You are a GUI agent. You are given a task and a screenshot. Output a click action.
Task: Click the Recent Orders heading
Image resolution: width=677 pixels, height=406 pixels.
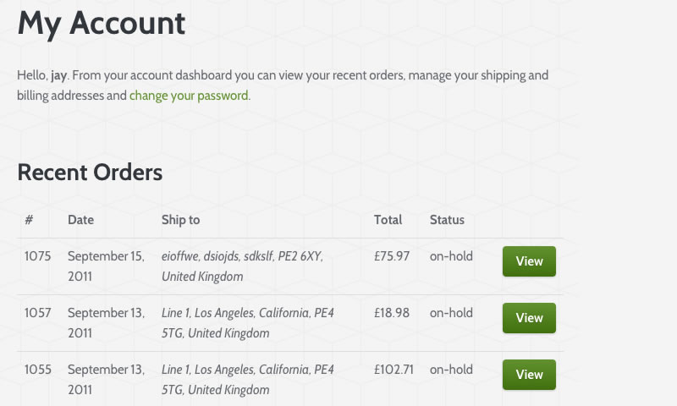point(90,173)
